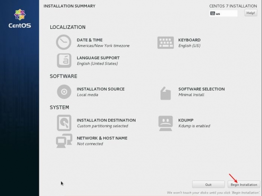Configure NETWORK & HOST NAME Not connected
This screenshot has width=262, height=196.
point(102,141)
